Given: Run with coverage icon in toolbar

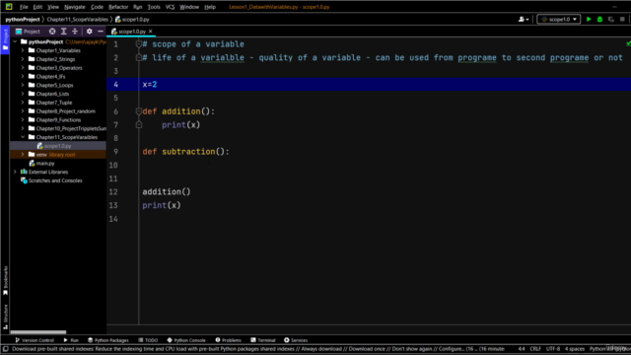Looking at the screenshot, I should tap(611, 19).
